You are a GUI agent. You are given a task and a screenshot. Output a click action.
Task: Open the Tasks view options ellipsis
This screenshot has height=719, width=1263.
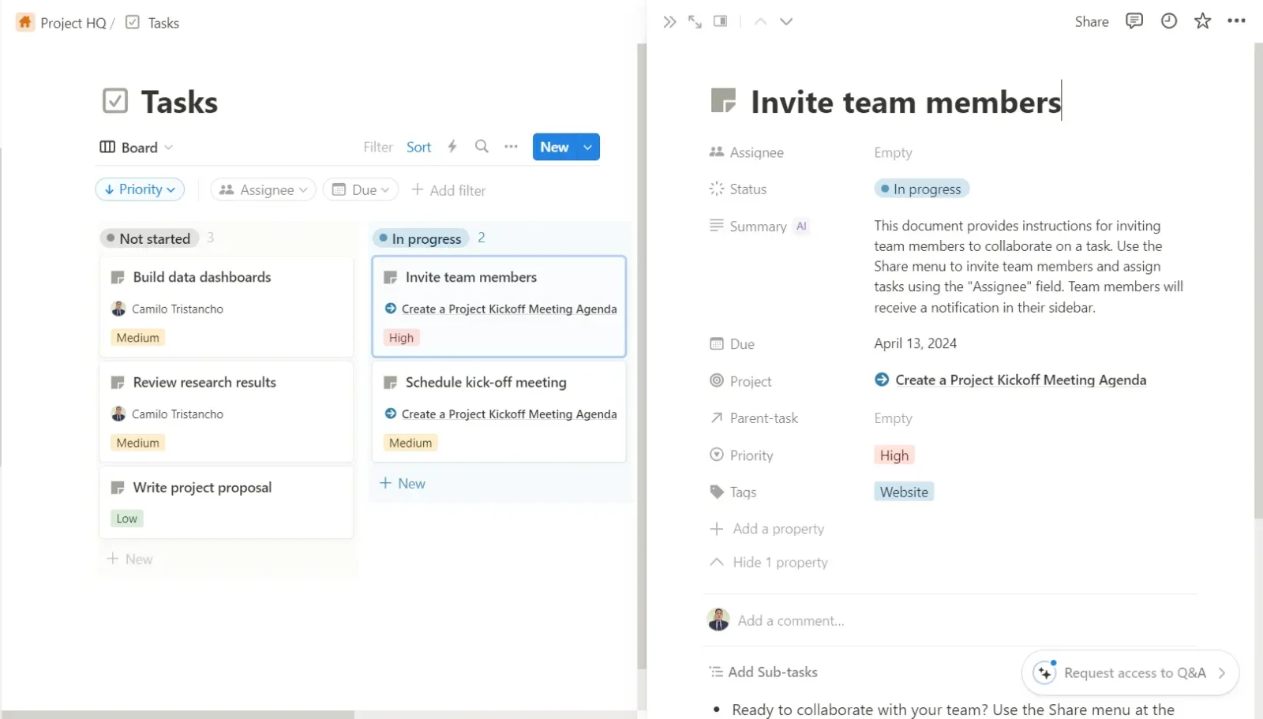click(512, 146)
